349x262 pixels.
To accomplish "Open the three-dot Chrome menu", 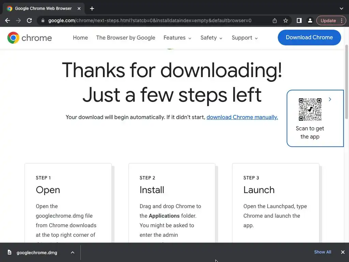I will click(x=342, y=20).
